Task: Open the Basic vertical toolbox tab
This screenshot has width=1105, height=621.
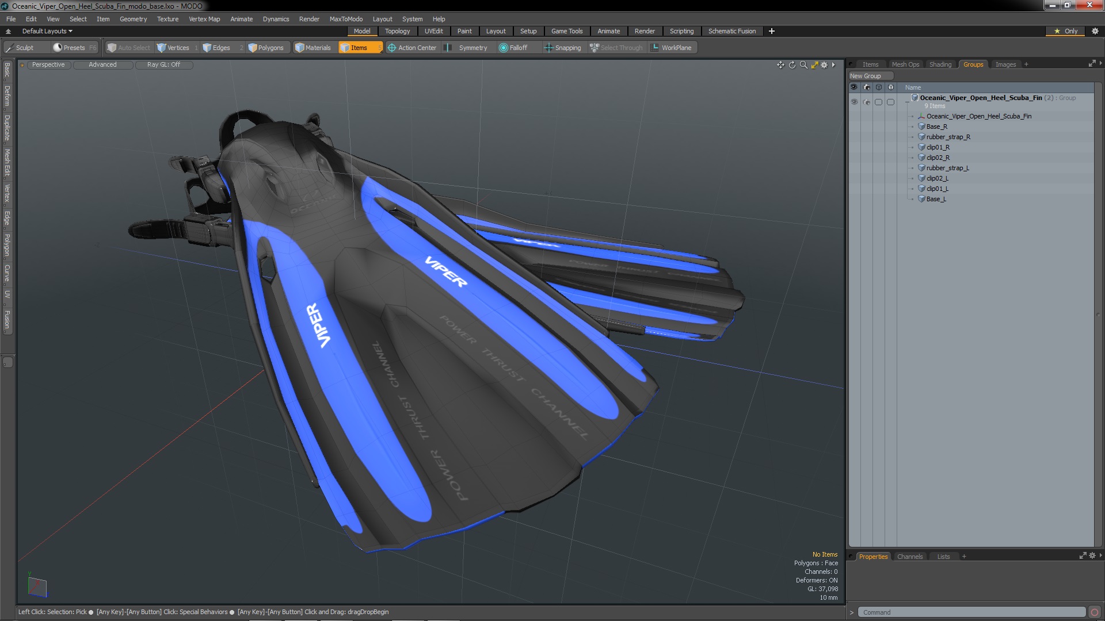Action: [7, 70]
